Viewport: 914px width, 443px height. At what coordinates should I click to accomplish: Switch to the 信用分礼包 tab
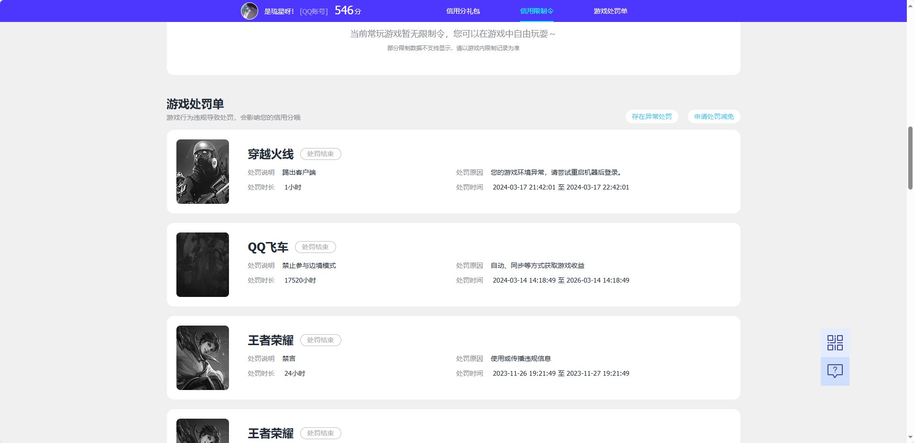[463, 11]
